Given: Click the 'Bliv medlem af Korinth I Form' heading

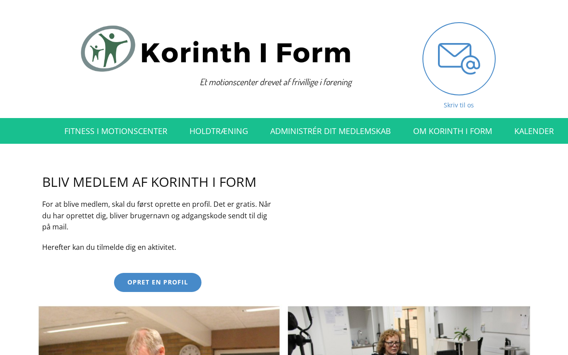Looking at the screenshot, I should click(149, 182).
